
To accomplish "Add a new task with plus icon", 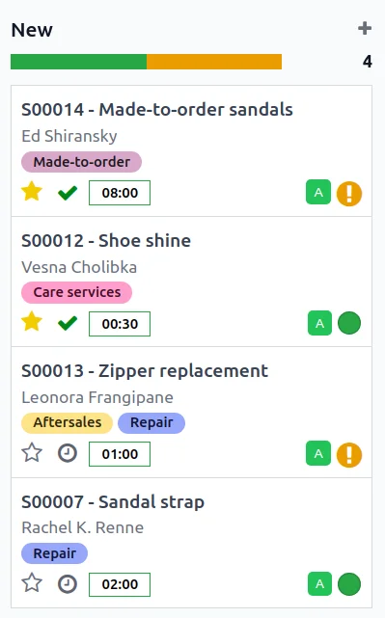I will pyautogui.click(x=365, y=28).
